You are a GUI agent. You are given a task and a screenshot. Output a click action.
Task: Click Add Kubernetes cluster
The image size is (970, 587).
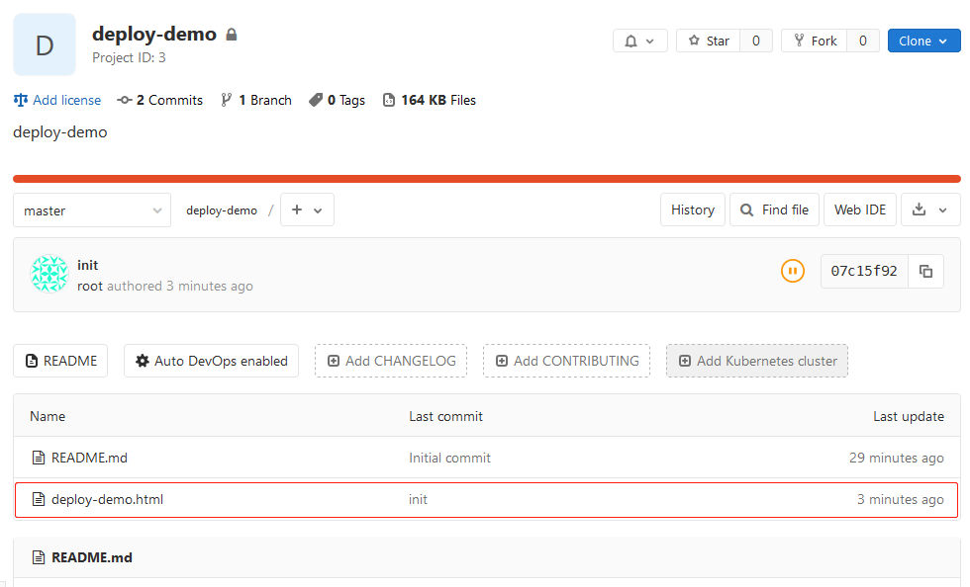coord(756,361)
